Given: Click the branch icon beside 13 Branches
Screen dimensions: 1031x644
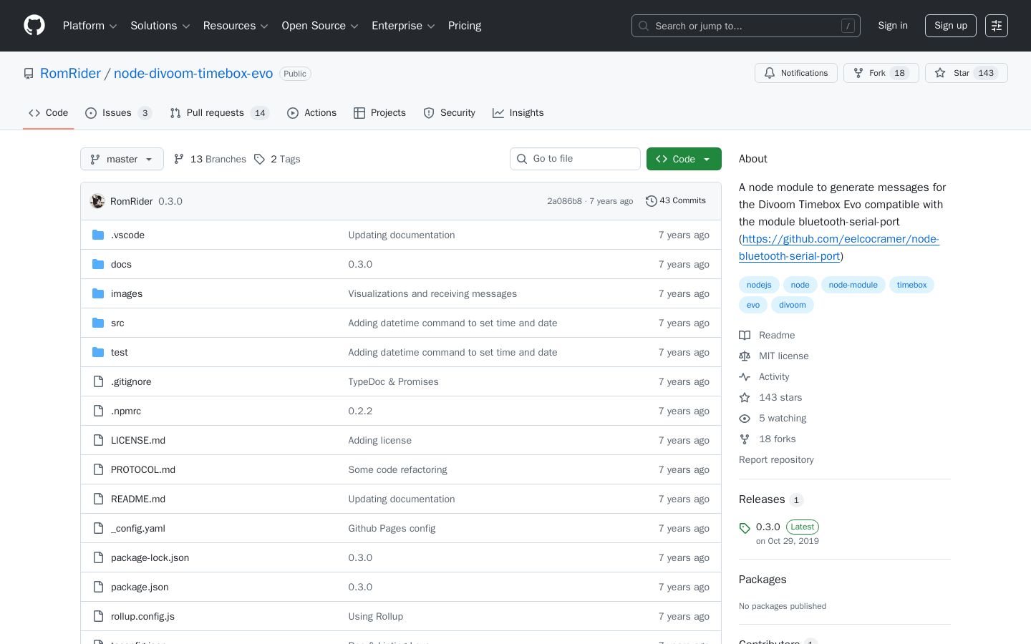Looking at the screenshot, I should [179, 159].
